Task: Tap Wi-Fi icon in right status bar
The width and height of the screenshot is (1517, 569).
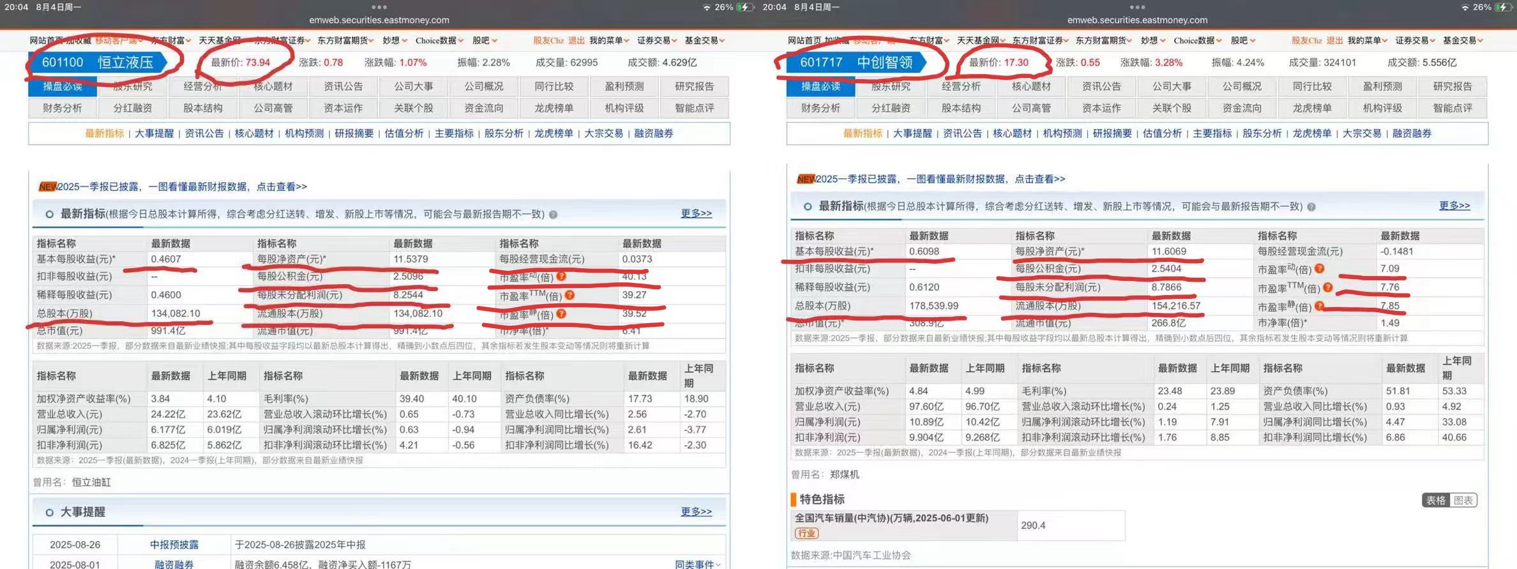Action: tap(1465, 8)
